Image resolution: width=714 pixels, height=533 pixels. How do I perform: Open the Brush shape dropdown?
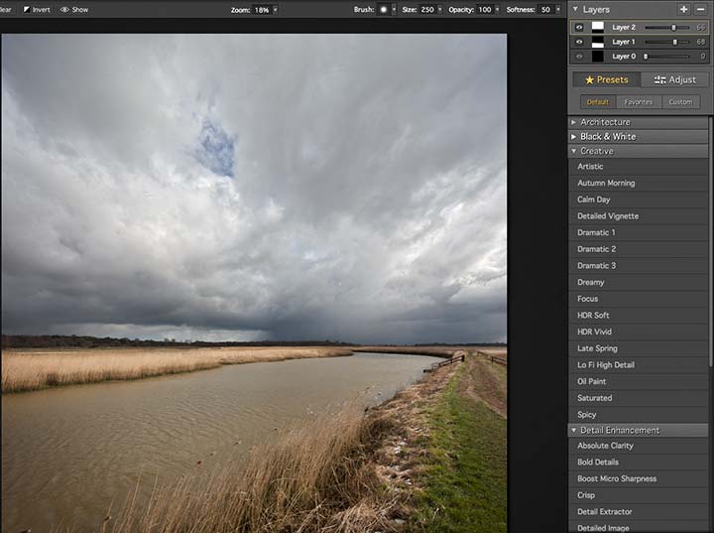tap(394, 10)
